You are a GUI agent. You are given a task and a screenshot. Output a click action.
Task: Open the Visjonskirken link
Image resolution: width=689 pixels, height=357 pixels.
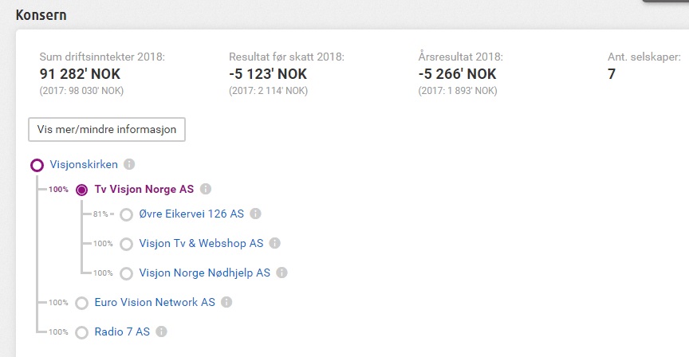(84, 165)
